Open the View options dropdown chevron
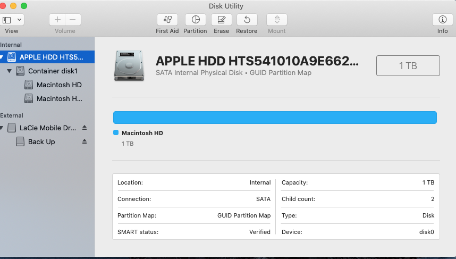Screen dimensions: 456x259 19,20
